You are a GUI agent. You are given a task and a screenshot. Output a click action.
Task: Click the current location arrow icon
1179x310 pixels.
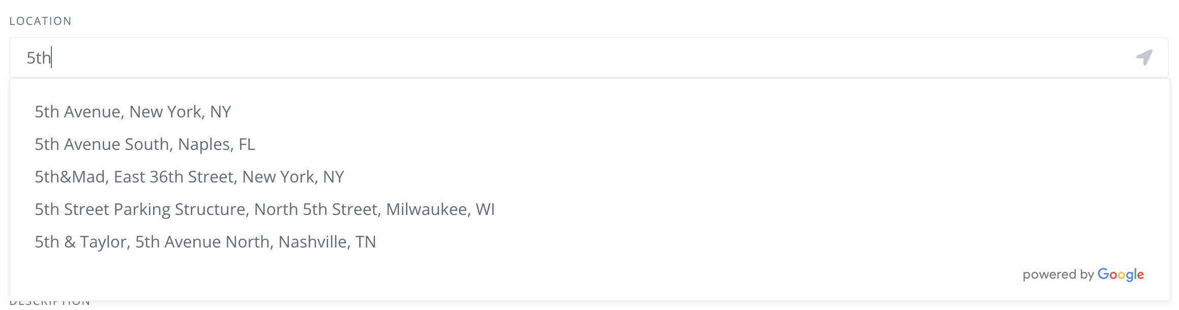tap(1144, 57)
